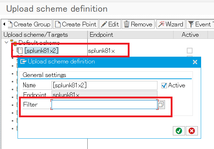The height and width of the screenshot is (149, 214).
Task: Open value help beside the Filter field
Action: [161, 104]
